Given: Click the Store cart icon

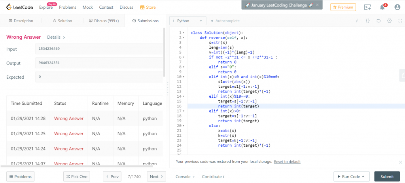Looking at the screenshot, I should pos(142,7).
